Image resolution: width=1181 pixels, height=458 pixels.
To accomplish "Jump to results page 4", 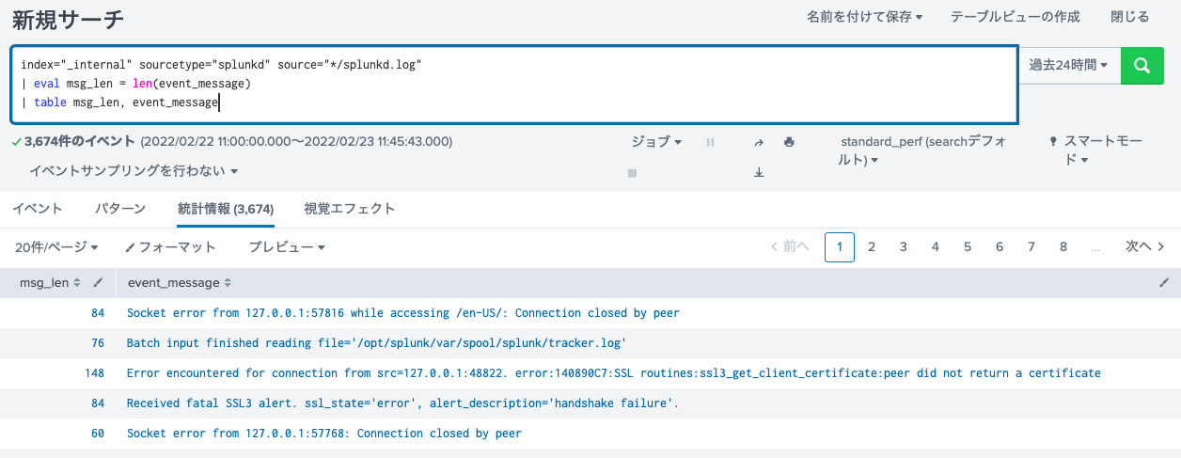I will coord(936,246).
